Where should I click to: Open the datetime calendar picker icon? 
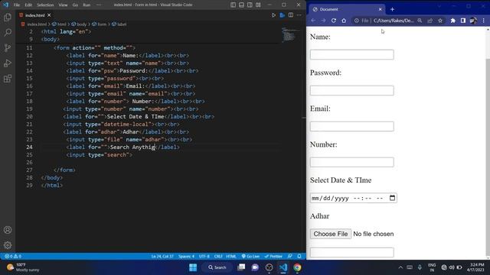click(x=392, y=198)
